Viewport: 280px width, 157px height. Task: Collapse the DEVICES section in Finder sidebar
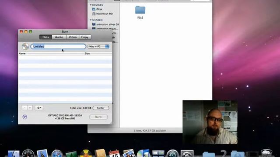click(91, 5)
